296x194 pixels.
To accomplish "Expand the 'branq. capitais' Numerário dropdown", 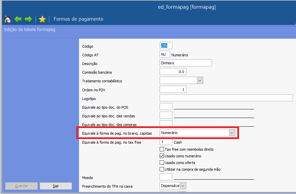I will coord(232,133).
